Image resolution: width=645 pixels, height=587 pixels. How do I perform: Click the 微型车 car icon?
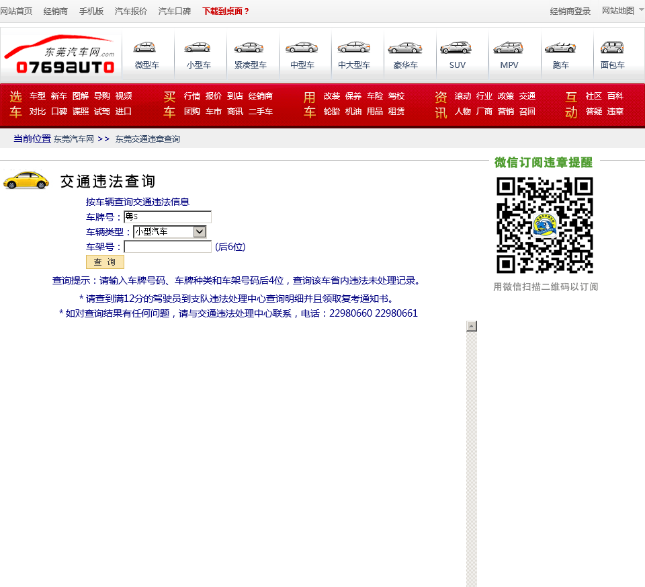click(145, 47)
